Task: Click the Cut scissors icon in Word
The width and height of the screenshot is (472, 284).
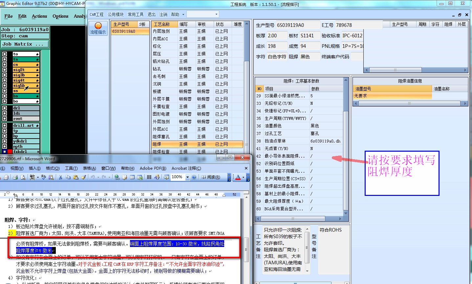Action: (x=60, y=177)
